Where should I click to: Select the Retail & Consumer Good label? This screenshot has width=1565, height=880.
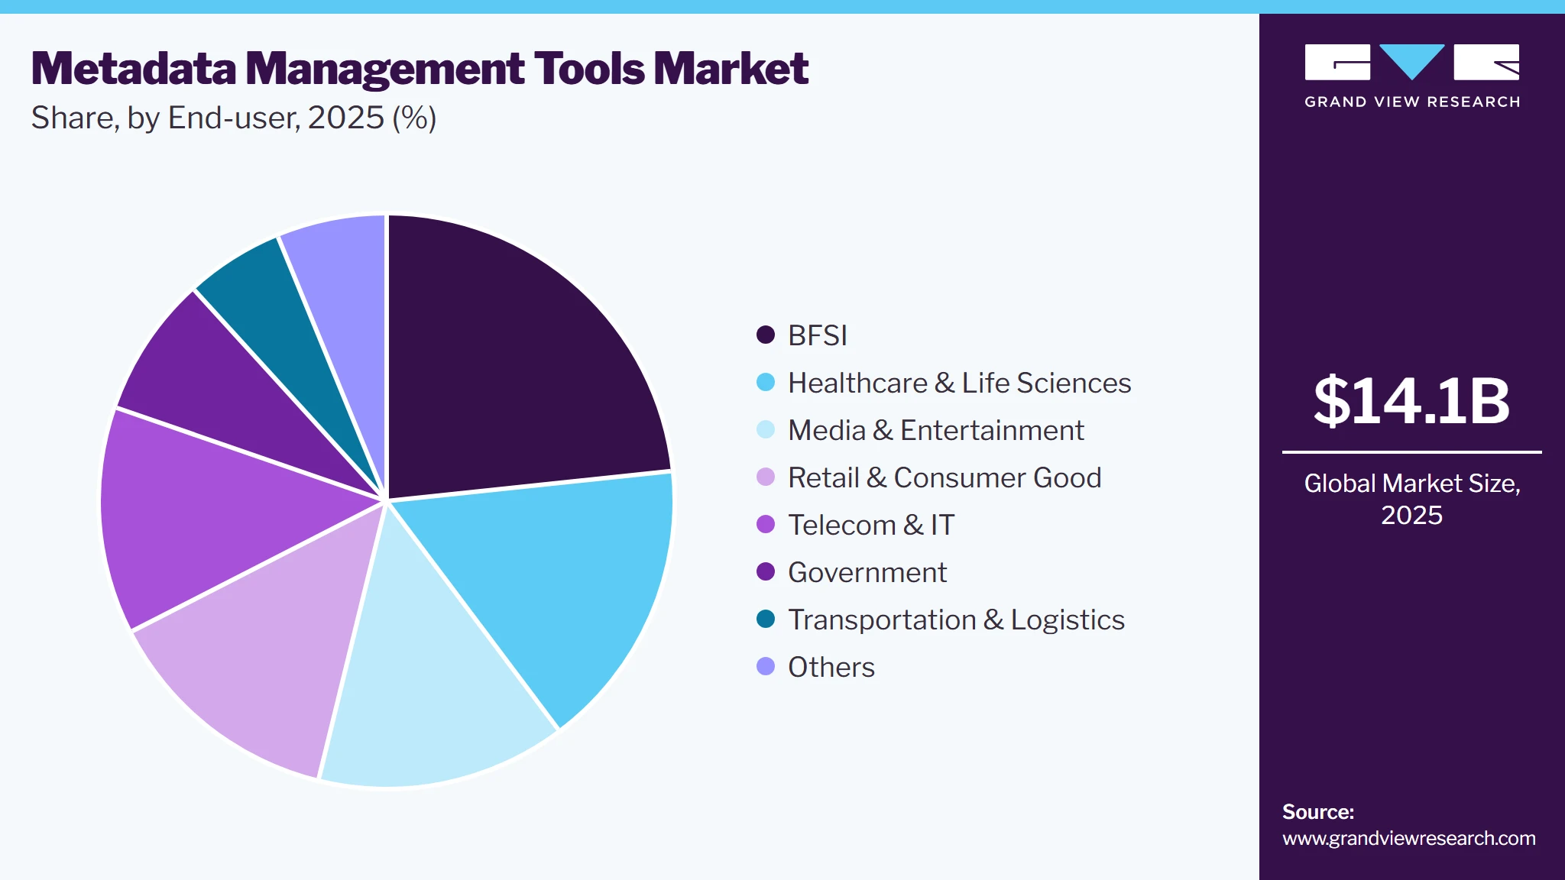point(945,477)
